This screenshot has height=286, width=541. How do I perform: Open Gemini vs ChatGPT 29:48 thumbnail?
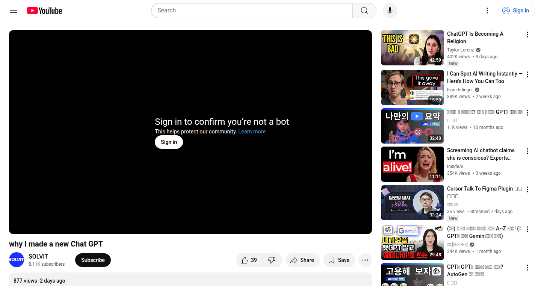tap(413, 242)
